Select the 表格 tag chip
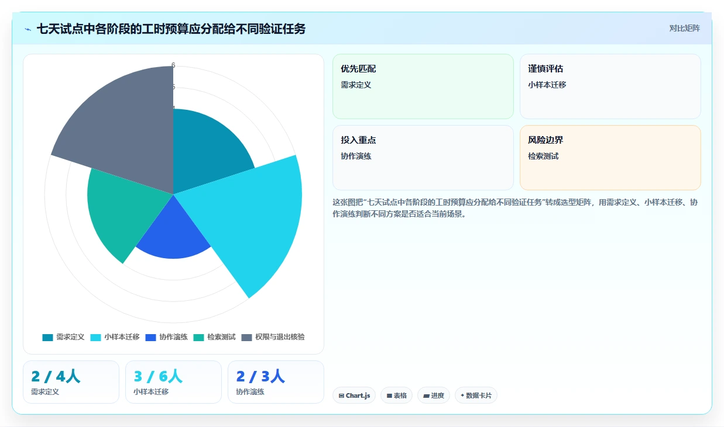The width and height of the screenshot is (724, 427). tap(397, 395)
